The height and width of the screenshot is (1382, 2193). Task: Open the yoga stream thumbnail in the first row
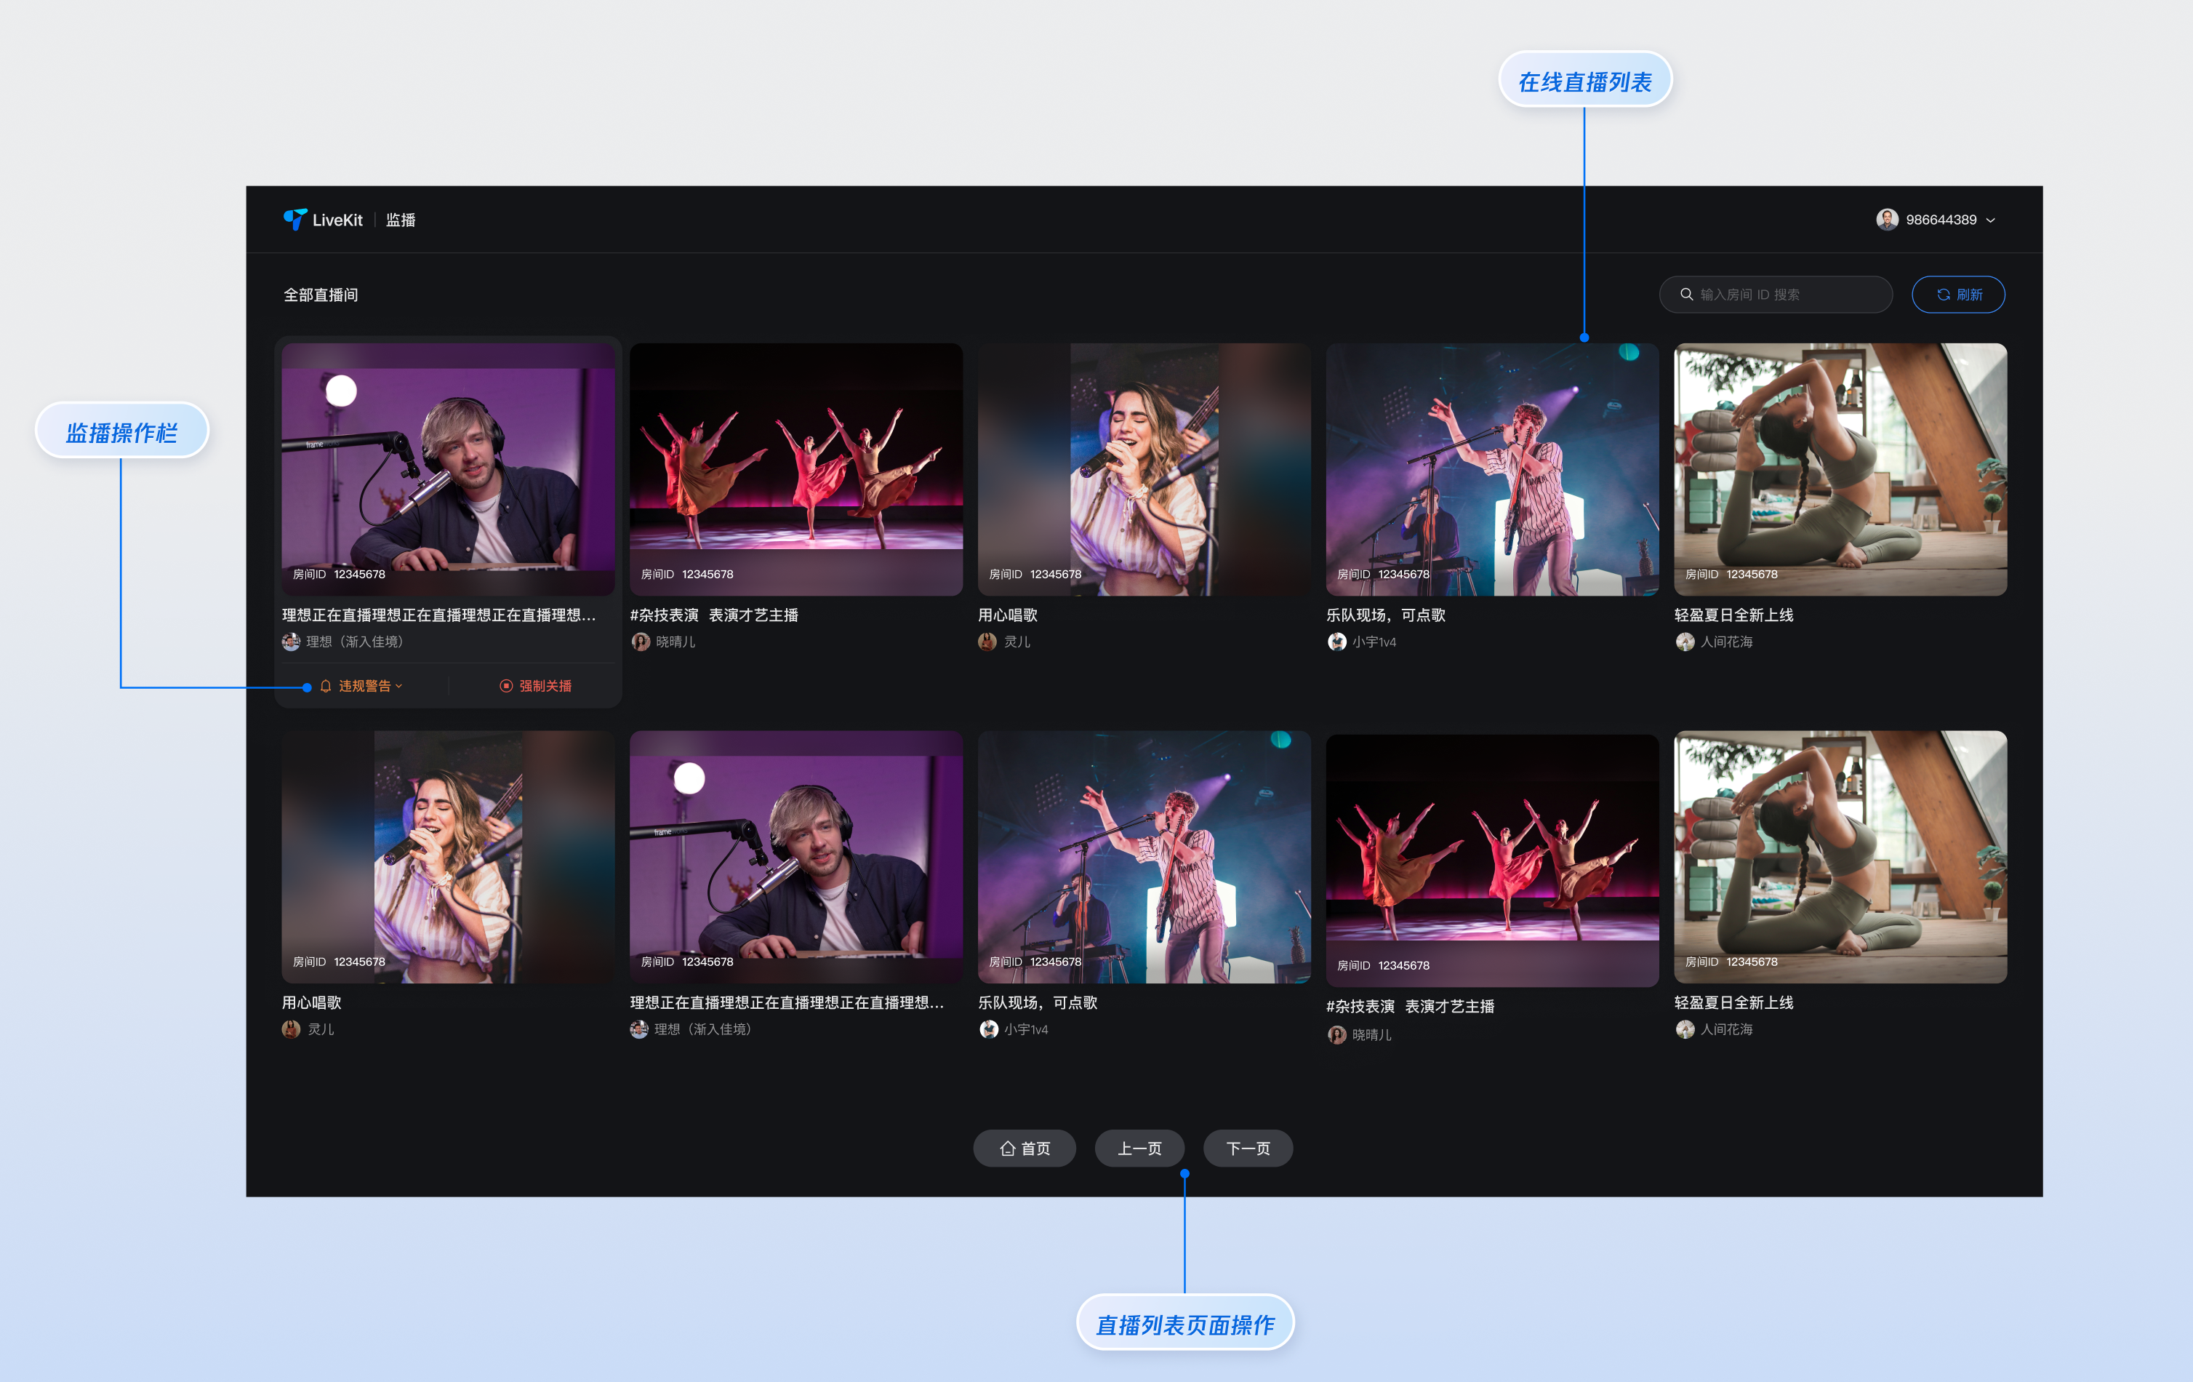click(x=1840, y=468)
